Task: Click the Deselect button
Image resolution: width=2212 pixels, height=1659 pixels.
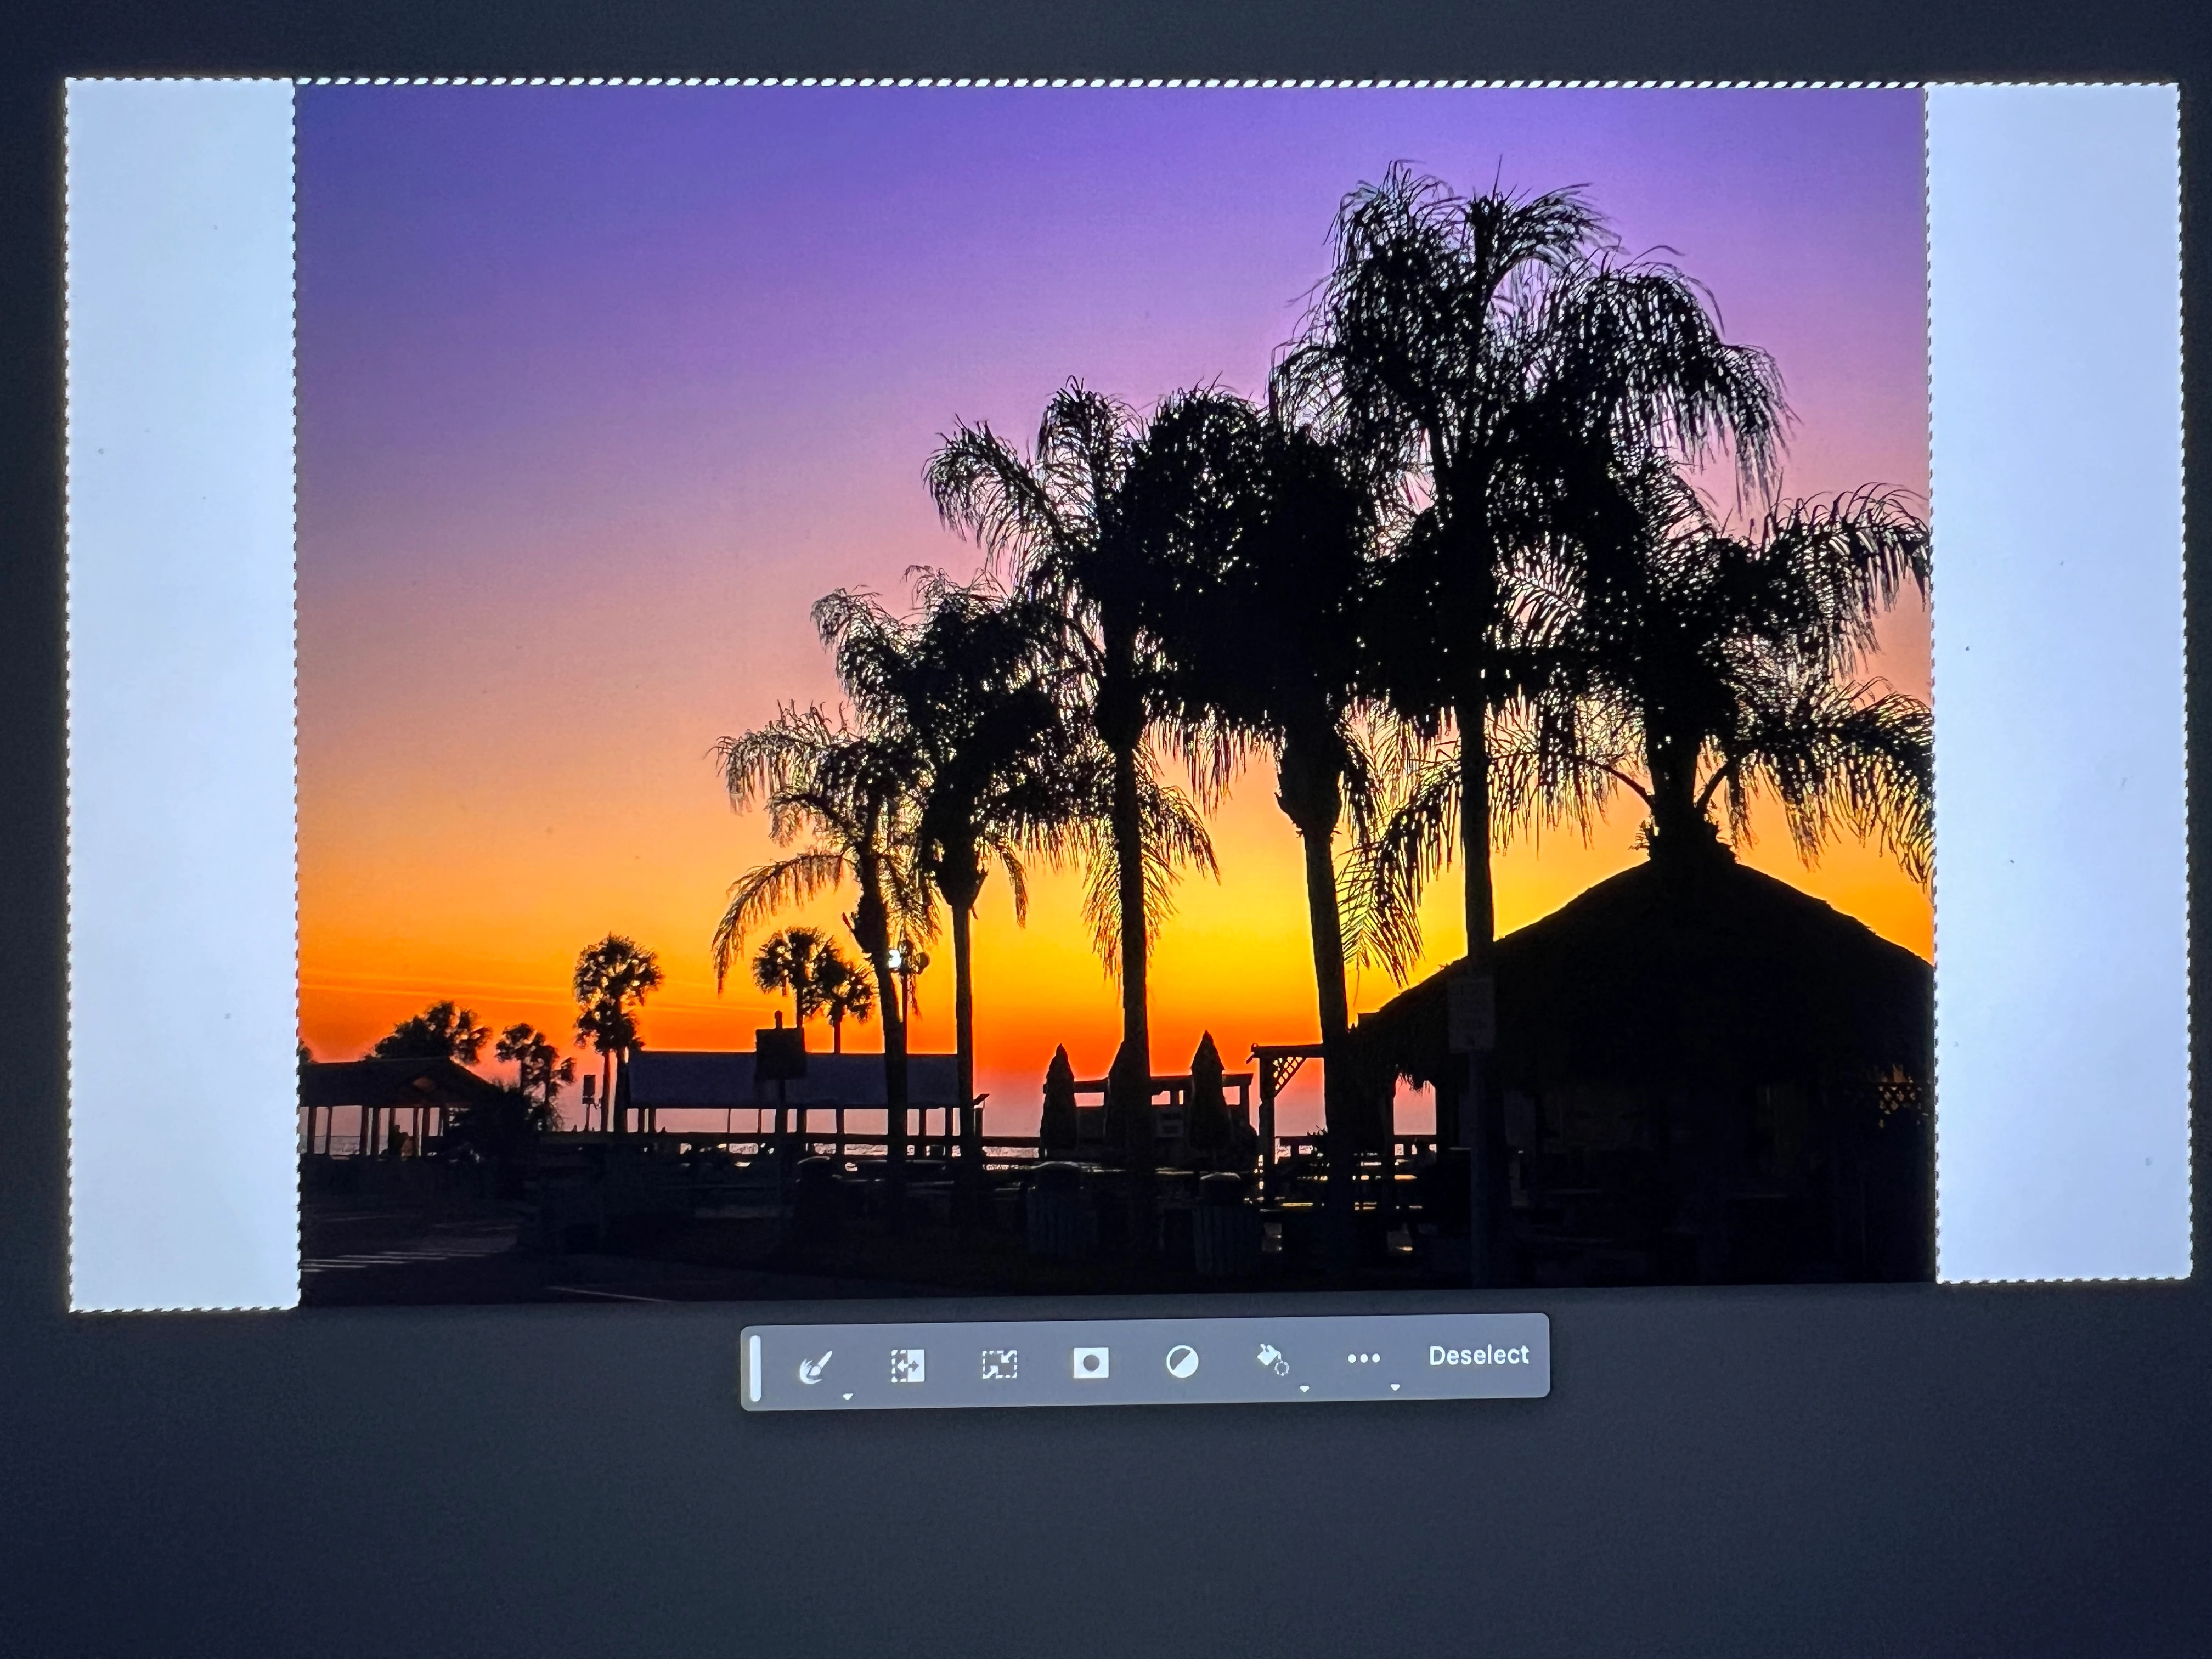Action: point(1478,1355)
